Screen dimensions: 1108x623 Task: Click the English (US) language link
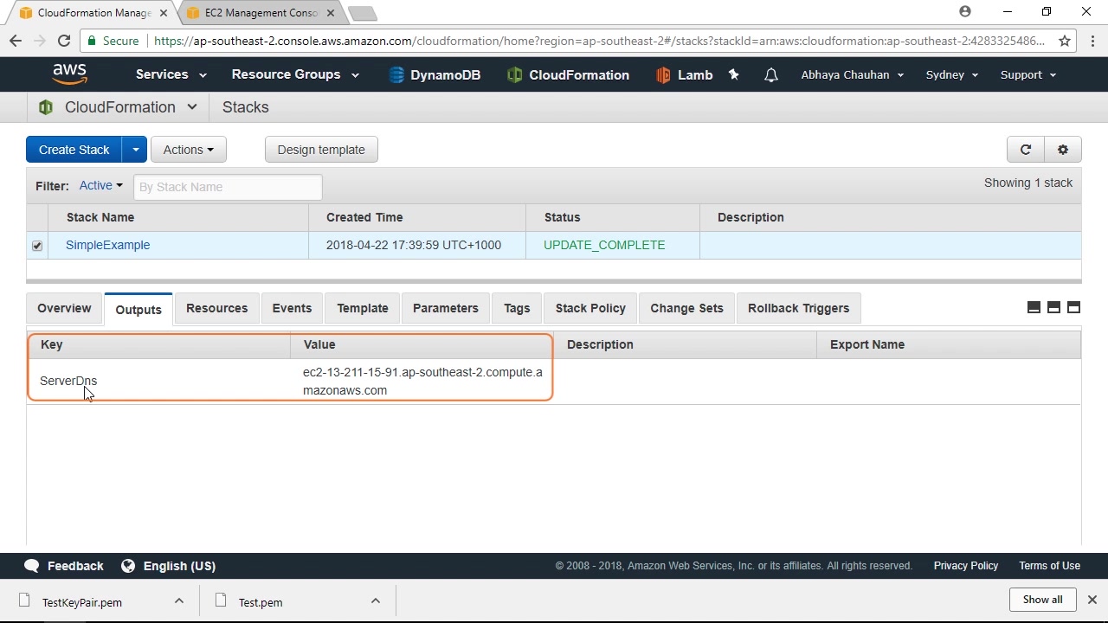tap(179, 566)
